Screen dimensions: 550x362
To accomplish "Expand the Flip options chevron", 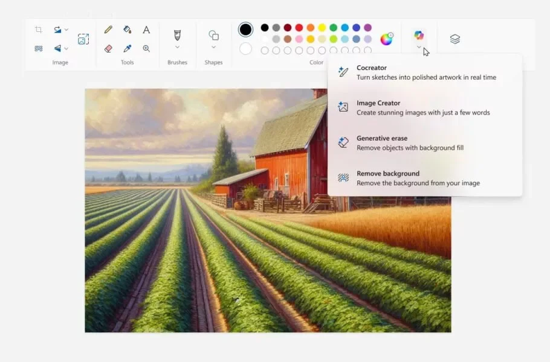I will (66, 48).
